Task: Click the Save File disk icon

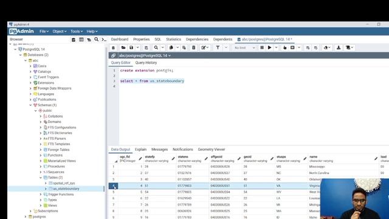Action: (131, 47)
